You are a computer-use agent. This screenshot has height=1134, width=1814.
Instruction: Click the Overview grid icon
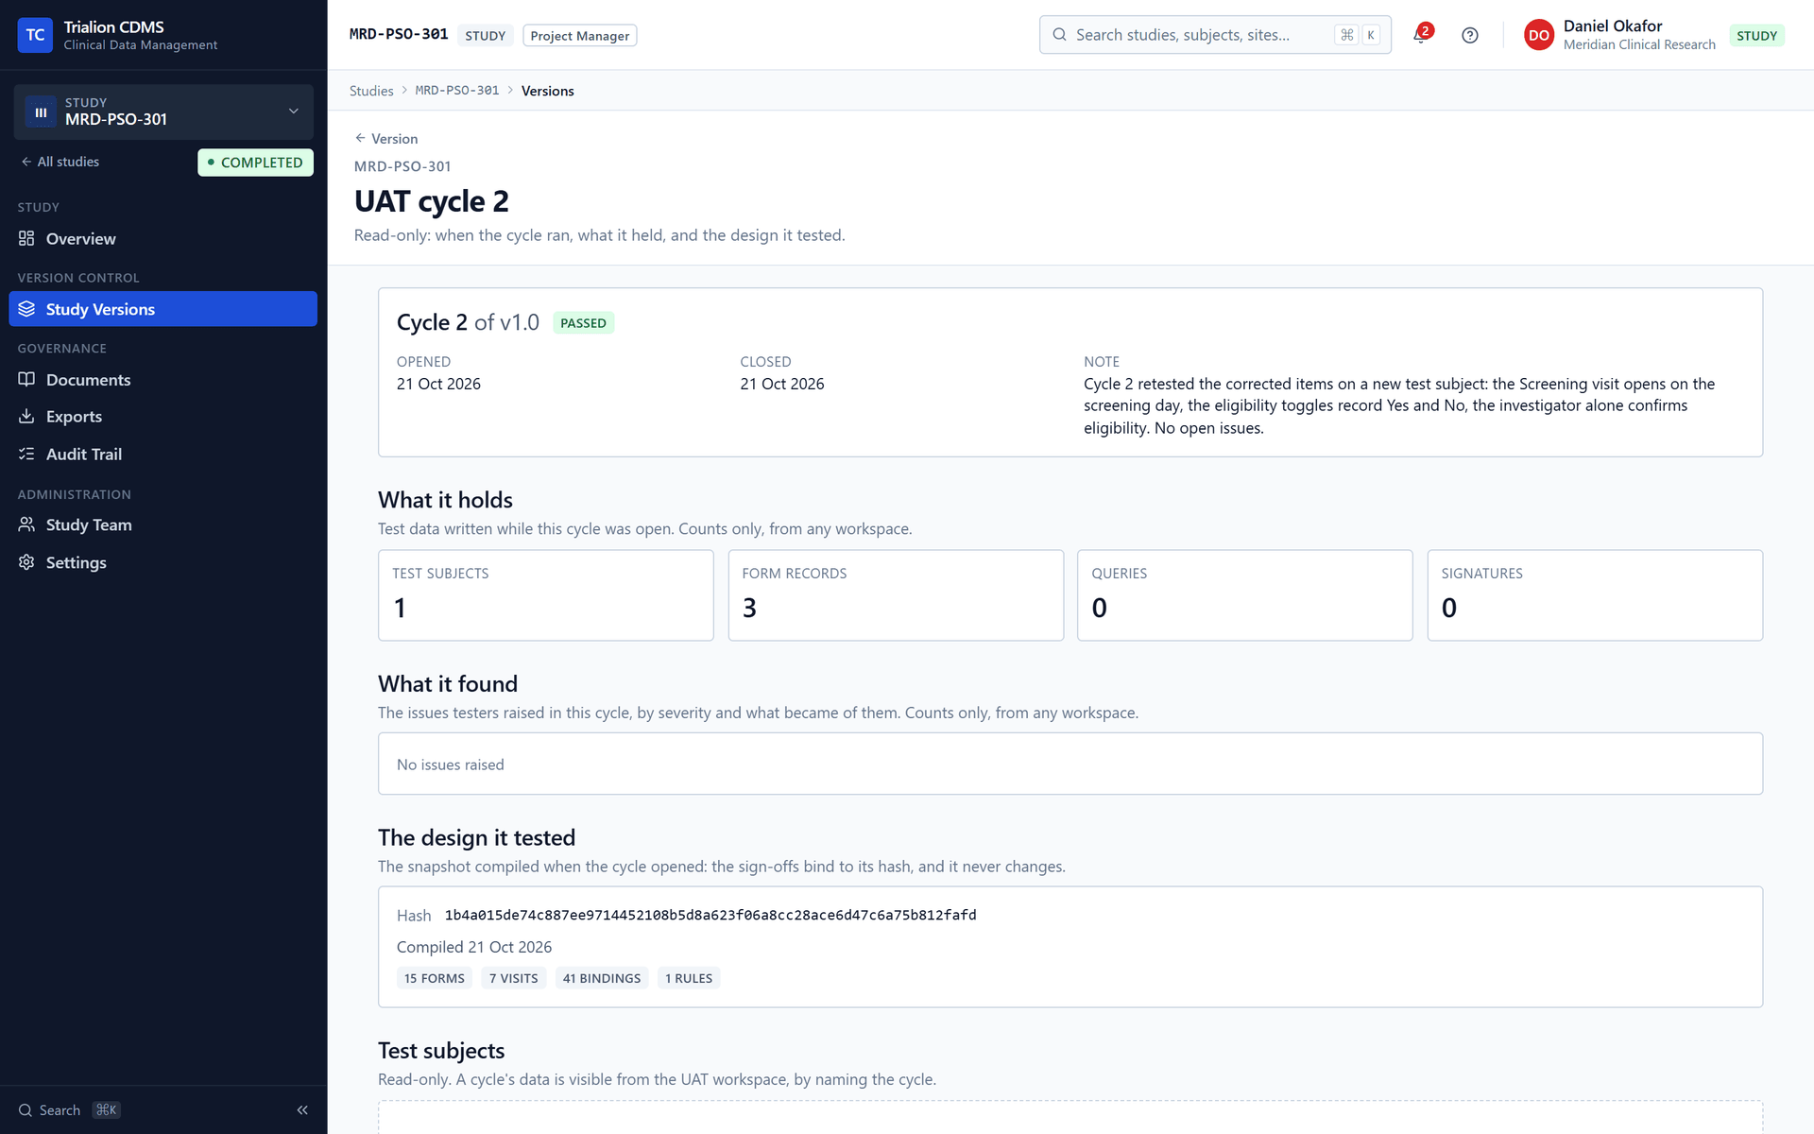coord(26,239)
